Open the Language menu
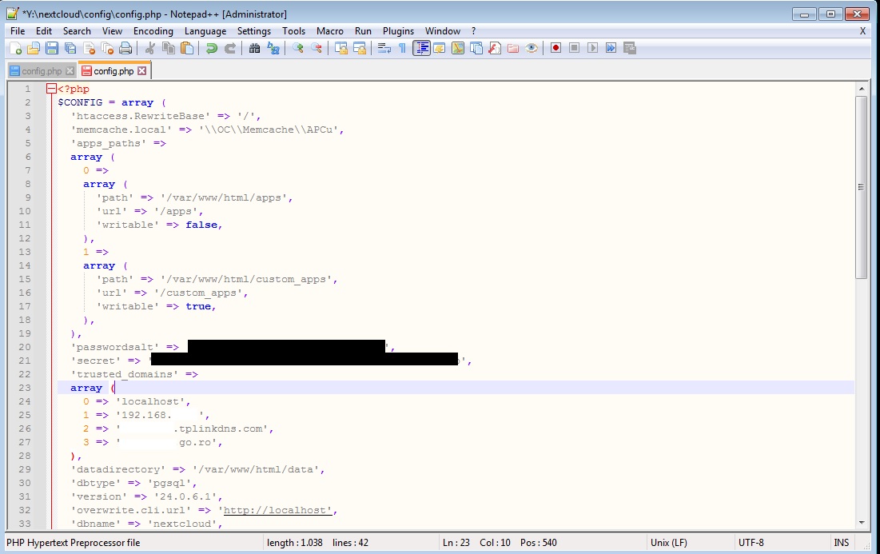Screen dimensions: 880x554 (x=205, y=31)
